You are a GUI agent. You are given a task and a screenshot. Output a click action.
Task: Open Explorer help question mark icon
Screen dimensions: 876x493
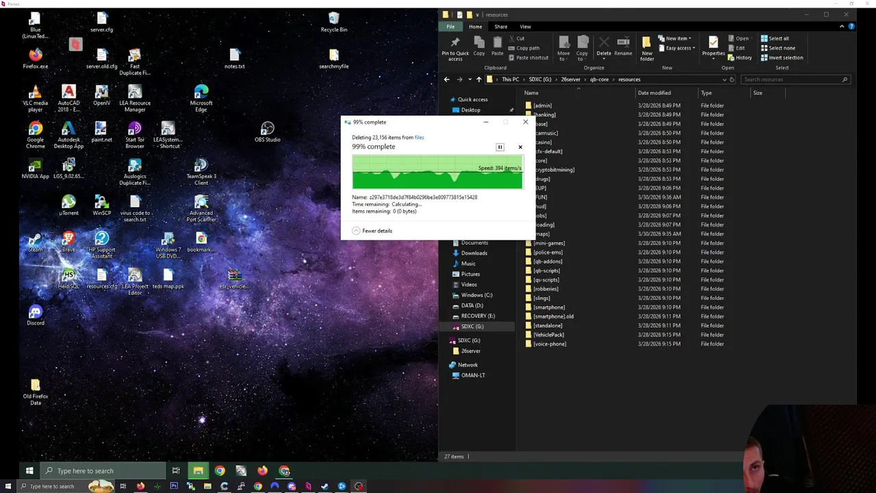(x=851, y=27)
